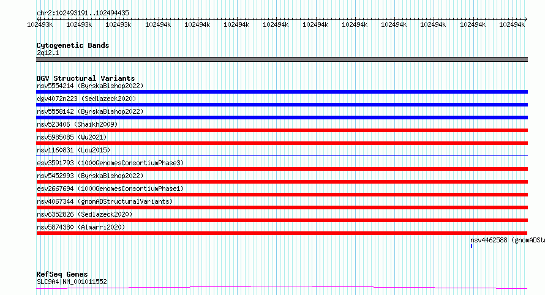Image resolution: width=545 pixels, height=295 pixels.
Task: Select the blue bar under dgv4072n223
Action: 282,105
